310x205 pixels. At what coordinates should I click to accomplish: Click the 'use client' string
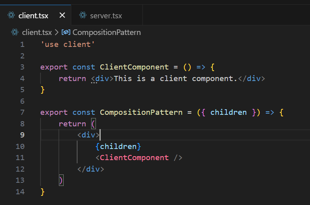pos(68,44)
